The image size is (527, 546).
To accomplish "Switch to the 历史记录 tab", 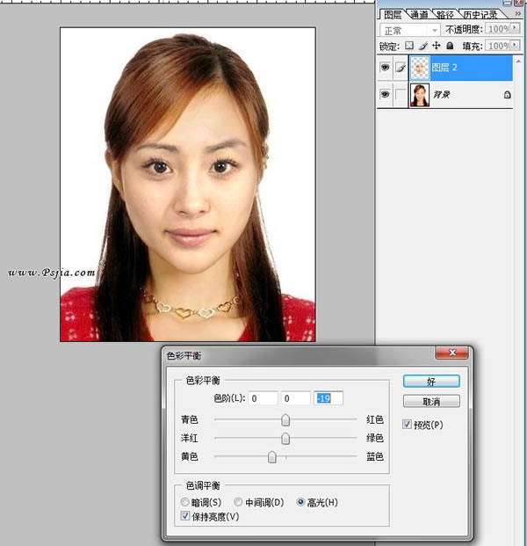I will pyautogui.click(x=480, y=14).
